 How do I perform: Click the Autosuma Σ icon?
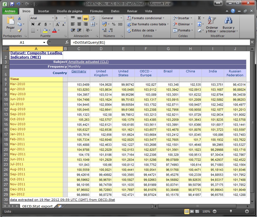pyautogui.click(x=199, y=17)
